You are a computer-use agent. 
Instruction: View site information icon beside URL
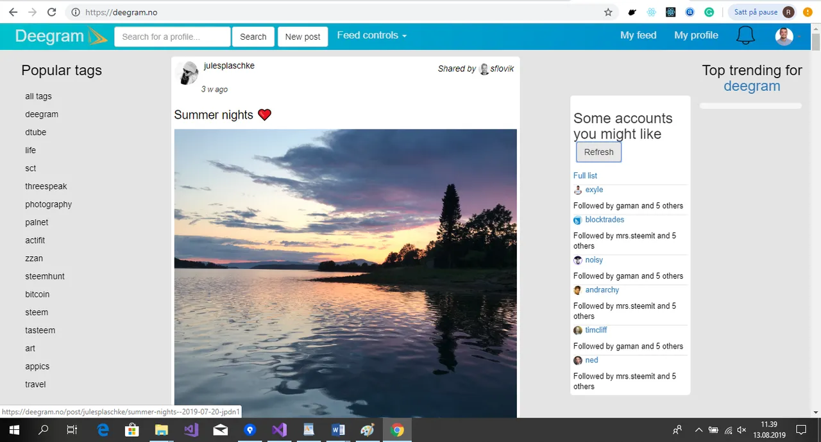(75, 12)
